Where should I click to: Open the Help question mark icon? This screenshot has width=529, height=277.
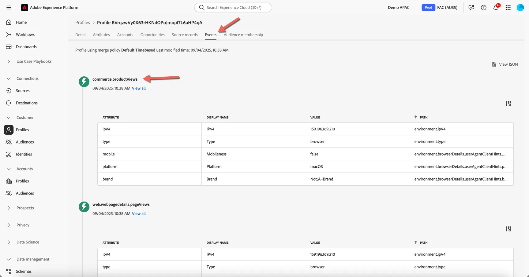[x=483, y=7]
